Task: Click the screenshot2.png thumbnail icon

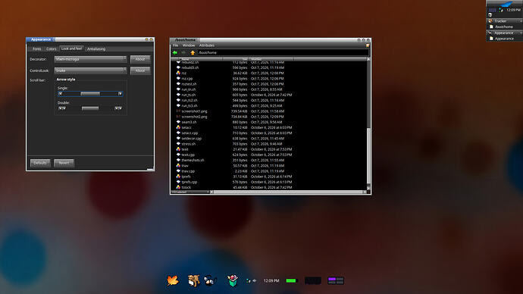Action: pos(178,117)
